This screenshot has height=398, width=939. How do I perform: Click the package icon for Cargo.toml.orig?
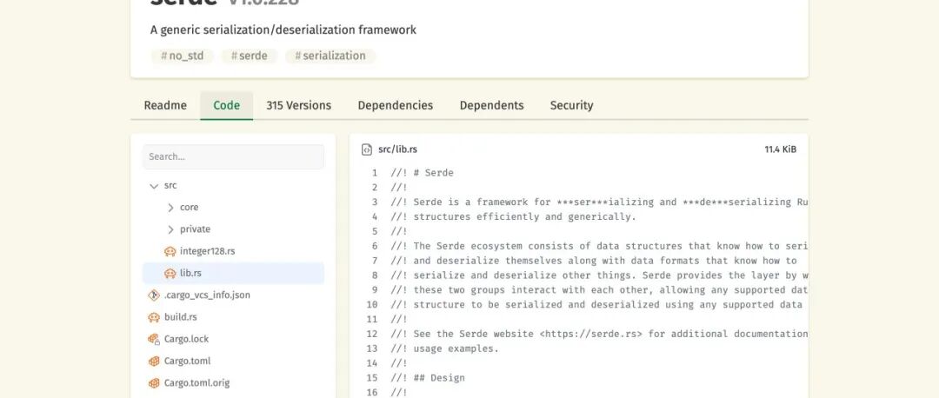point(154,383)
